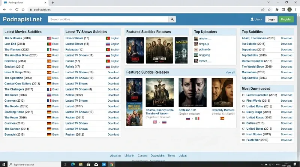Download Host Stories (2013) subtitle
Viewport: 300px width, 167px height.
286,134
